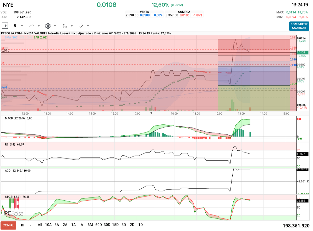The image size is (313, 231).
Task: Click the COMPARTIR GUARDAR button
Action: 299,26
